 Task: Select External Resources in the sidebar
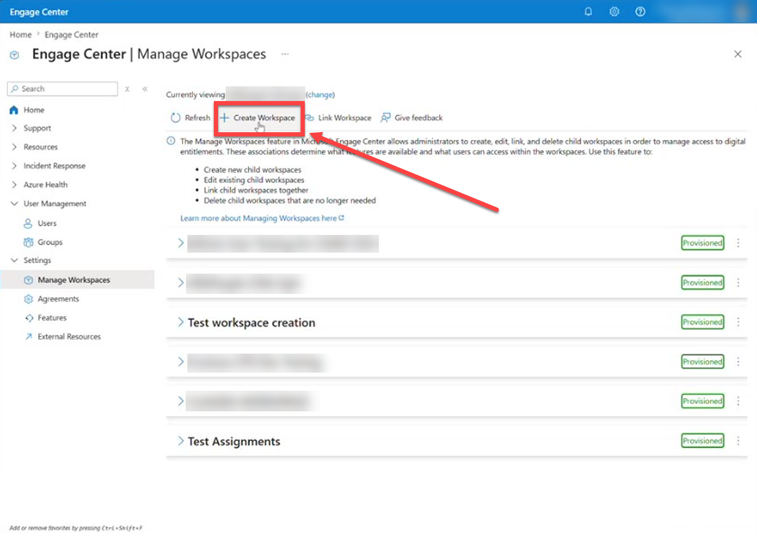click(x=69, y=336)
